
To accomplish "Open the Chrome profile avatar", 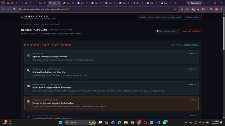I will coord(216,9).
